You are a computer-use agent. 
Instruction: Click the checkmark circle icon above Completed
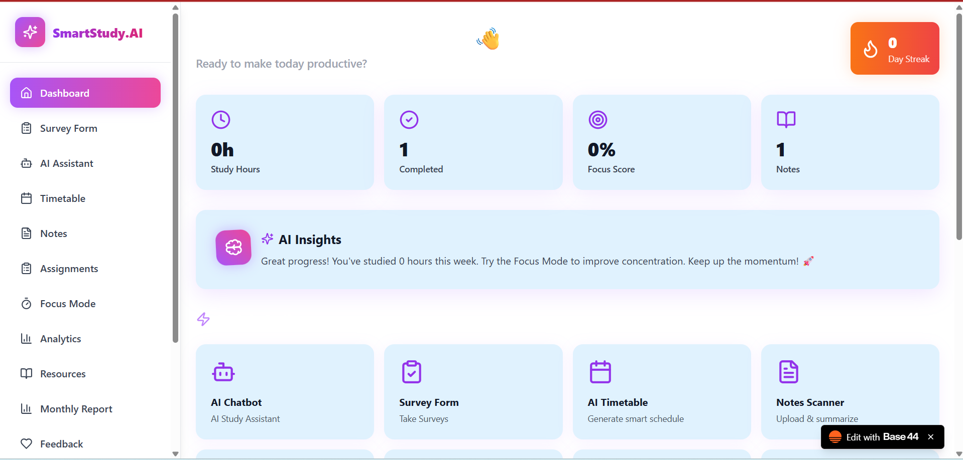click(x=409, y=120)
